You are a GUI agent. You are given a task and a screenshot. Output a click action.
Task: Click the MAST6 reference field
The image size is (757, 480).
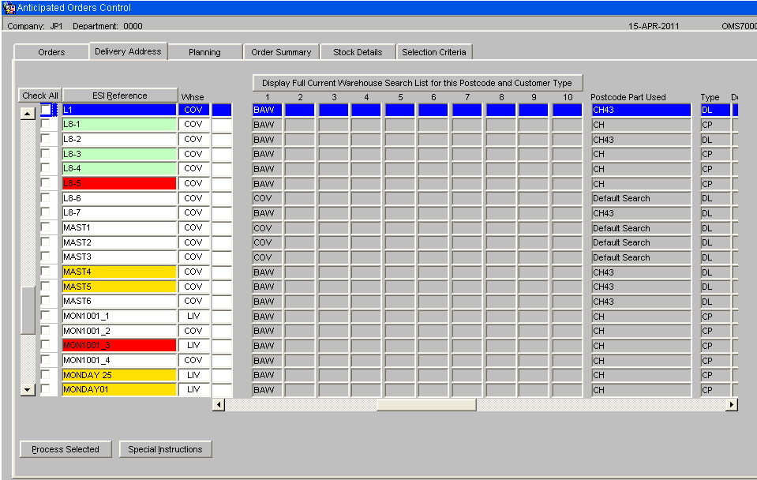tap(119, 301)
